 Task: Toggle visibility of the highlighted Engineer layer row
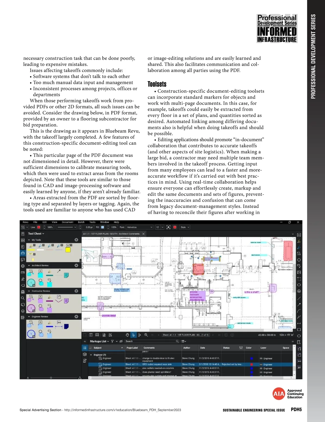pyautogui.click(x=261, y=365)
